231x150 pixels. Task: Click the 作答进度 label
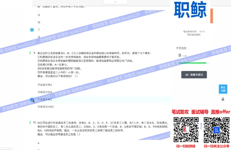coord(181,48)
